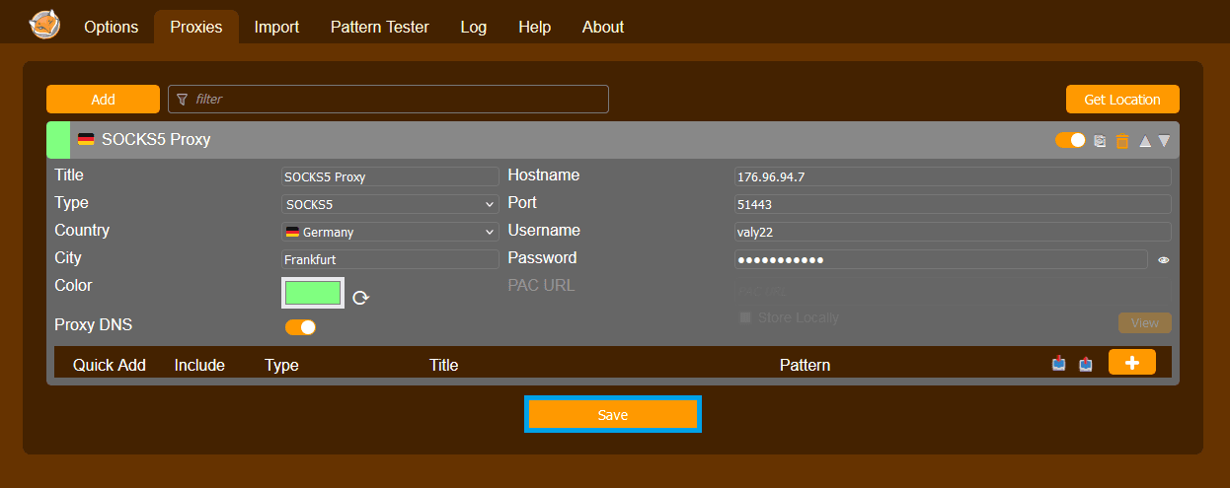Click the View PAC button
This screenshot has width=1230, height=488.
pos(1145,322)
